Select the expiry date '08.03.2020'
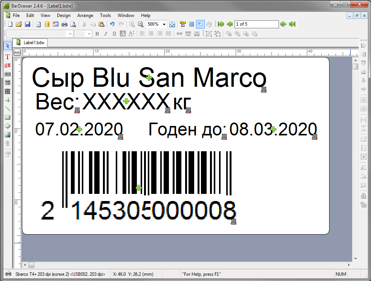The image size is (371, 281). point(273,129)
